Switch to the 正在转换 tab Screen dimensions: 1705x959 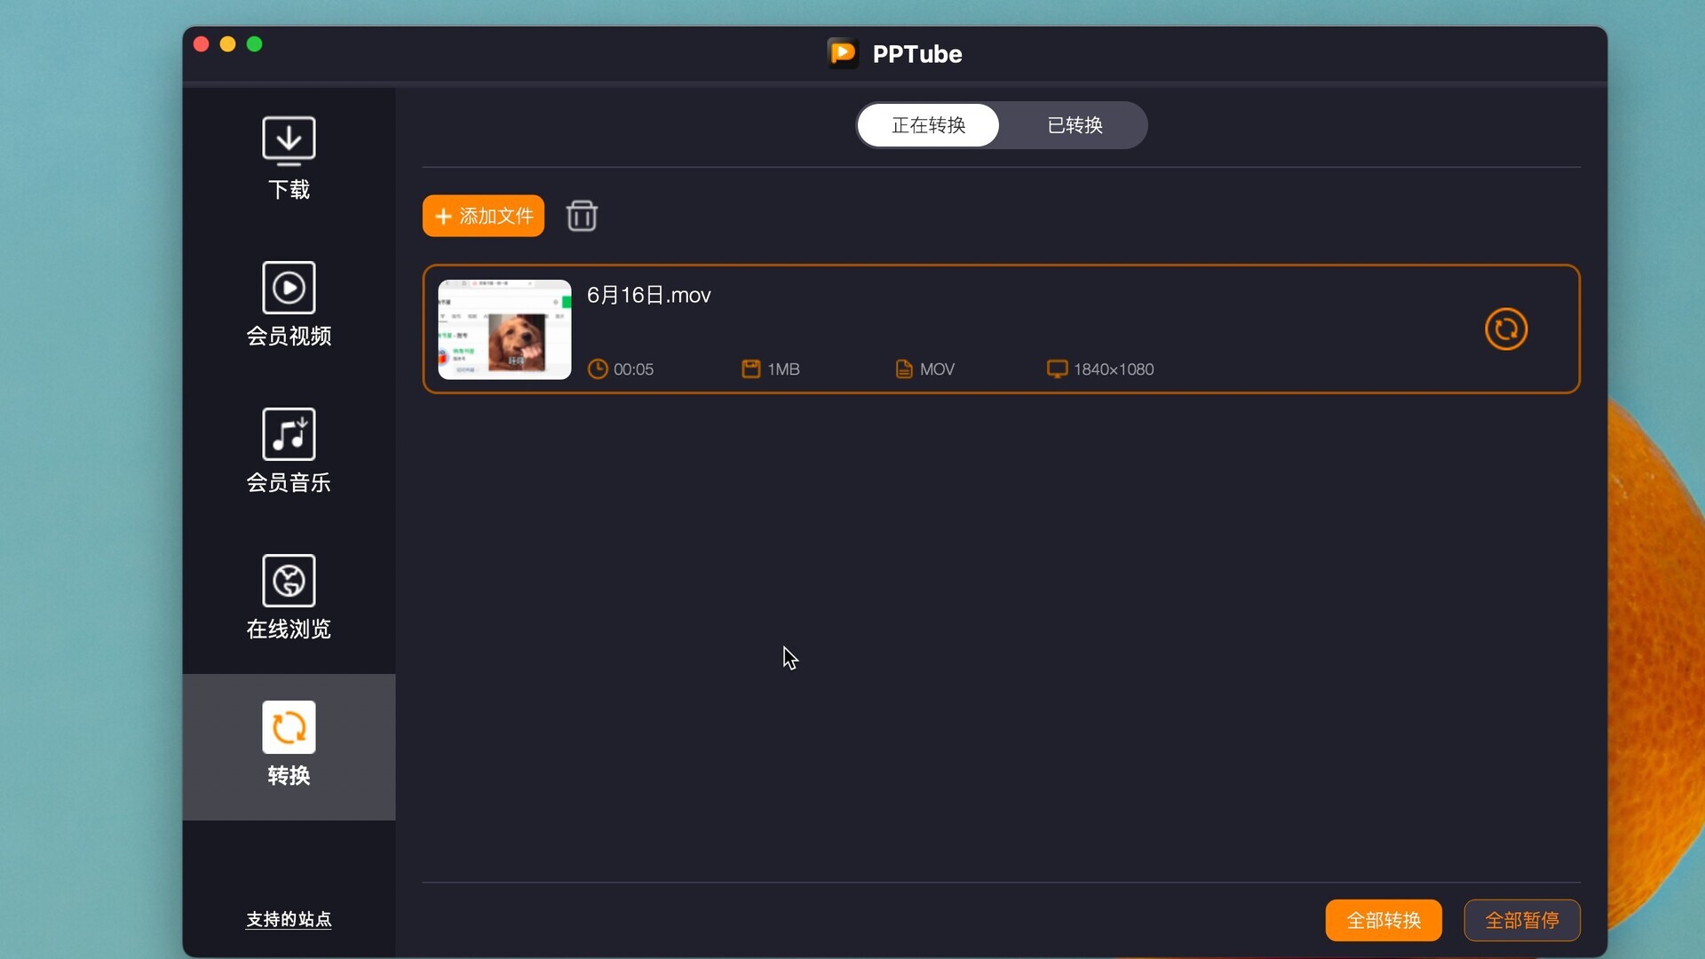928,125
